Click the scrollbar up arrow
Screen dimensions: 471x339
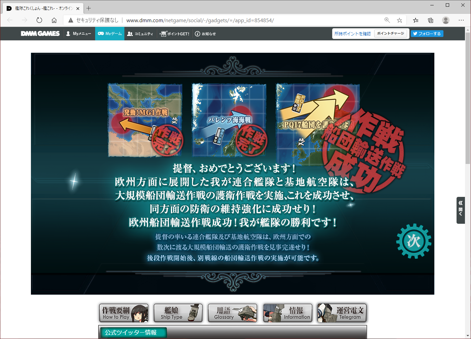coord(468,30)
